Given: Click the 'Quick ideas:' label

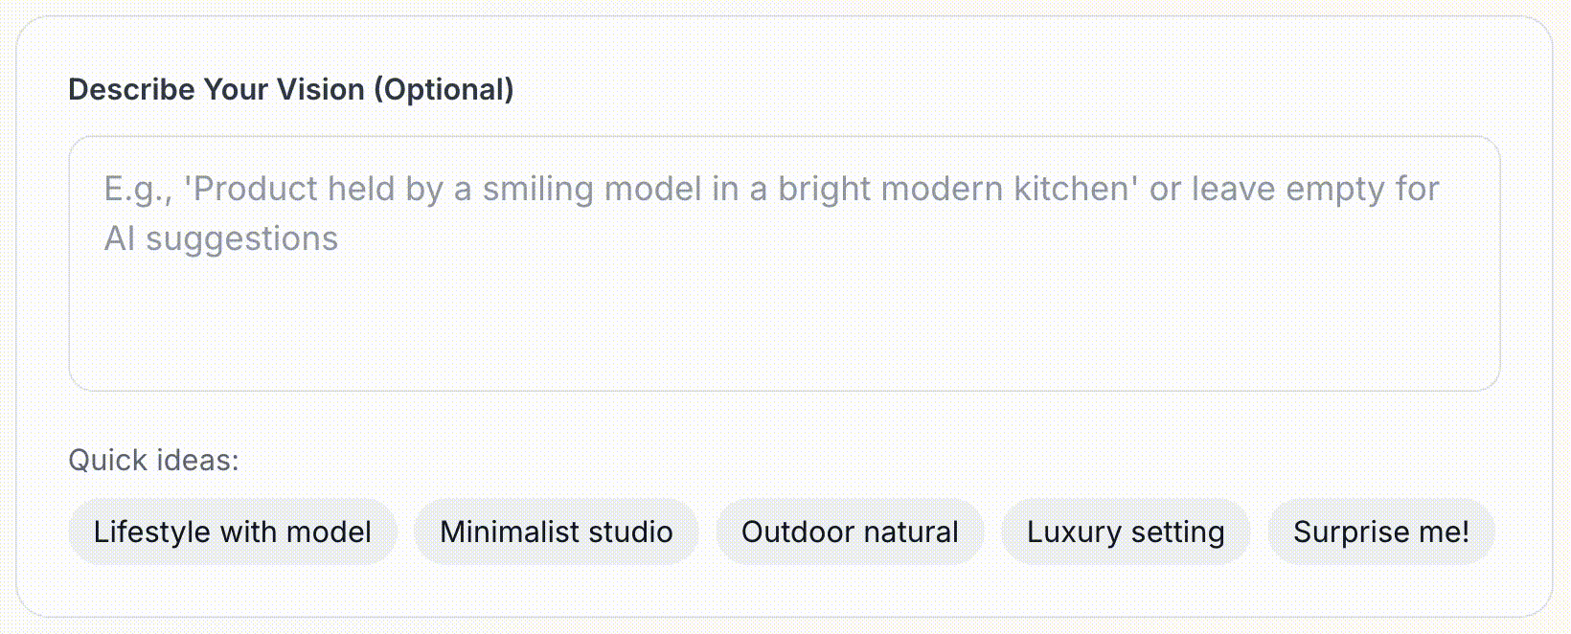Looking at the screenshot, I should click(x=153, y=460).
